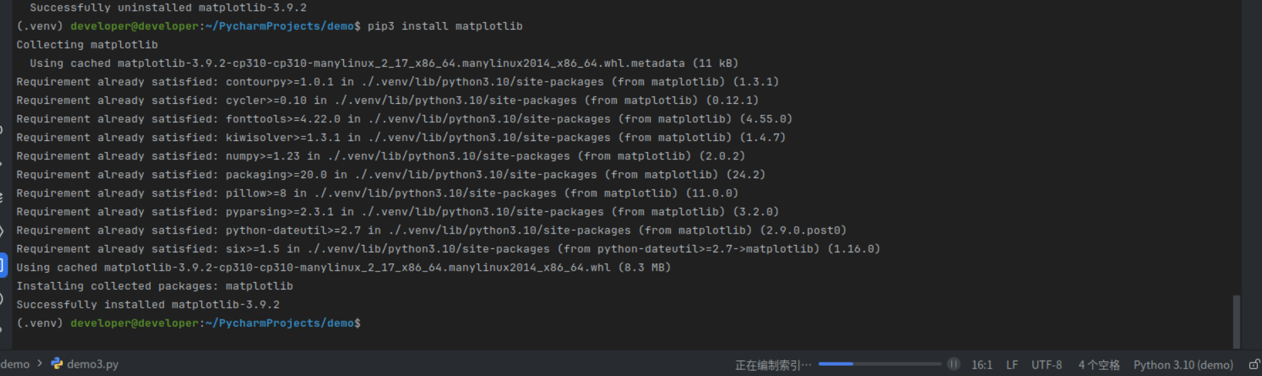Image resolution: width=1262 pixels, height=376 pixels.
Task: Expand the chevron after the demo breadcrumb
Action: click(x=40, y=363)
